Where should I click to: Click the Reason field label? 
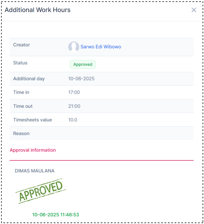21,134
